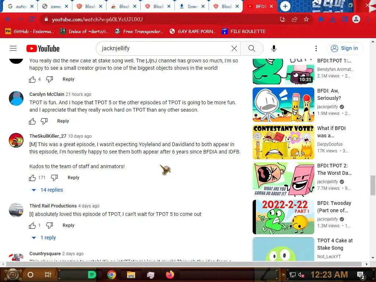Open 'BFDI: Aw, Seriously?' video thumbnail
The image size is (376, 282).
[283, 105]
